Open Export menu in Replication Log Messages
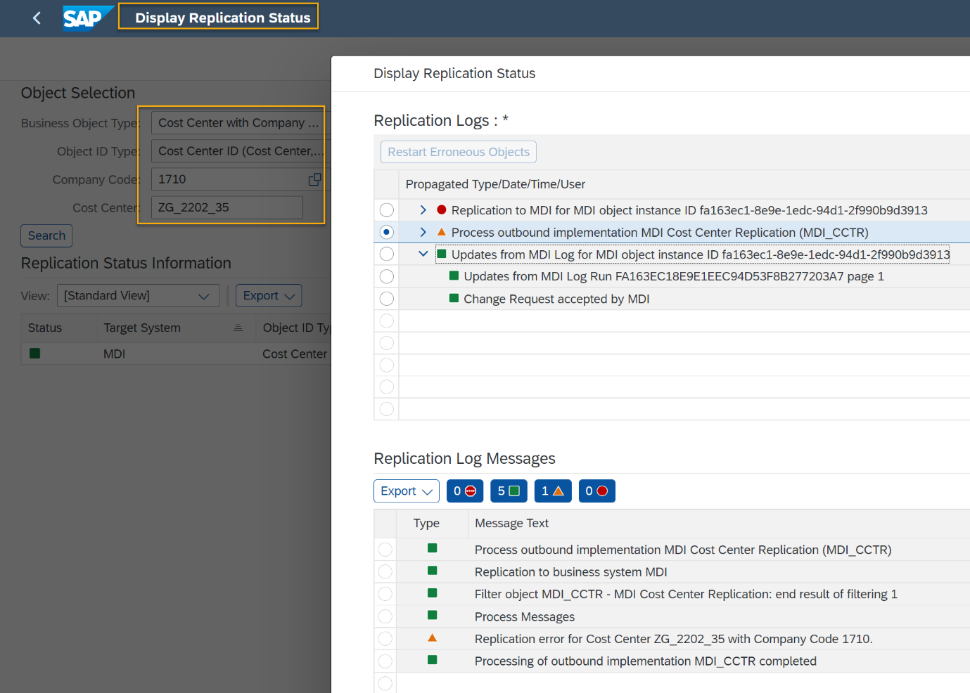The height and width of the screenshot is (693, 970). coord(407,491)
